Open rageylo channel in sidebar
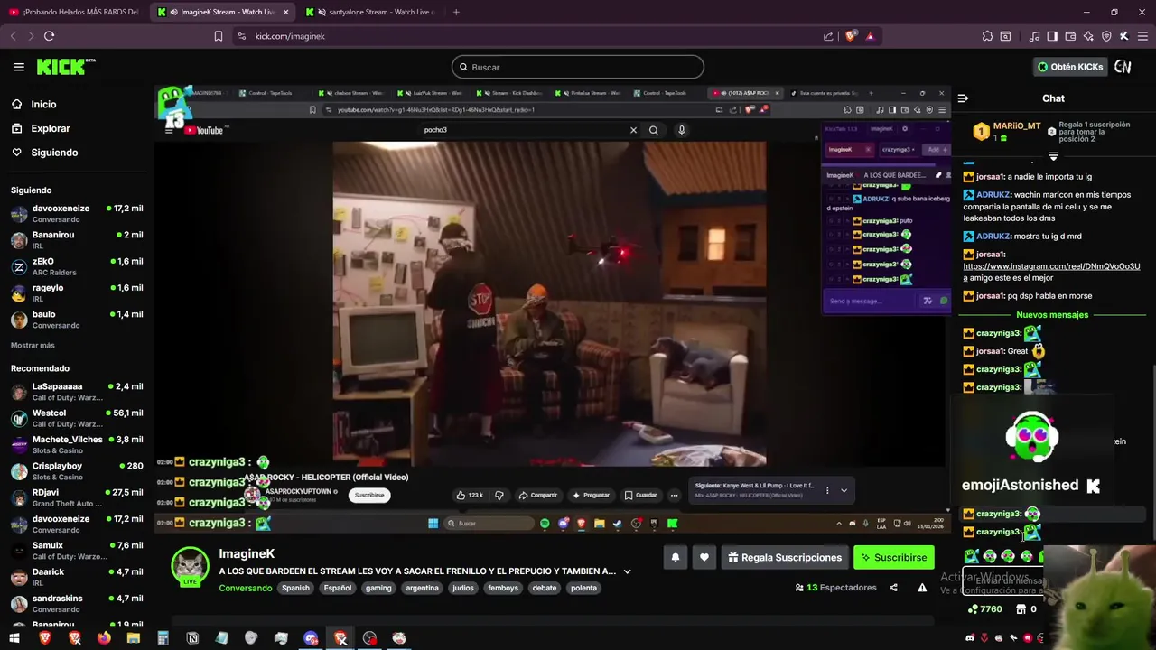Screen dimensions: 1156x650 pyautogui.click(x=77, y=293)
